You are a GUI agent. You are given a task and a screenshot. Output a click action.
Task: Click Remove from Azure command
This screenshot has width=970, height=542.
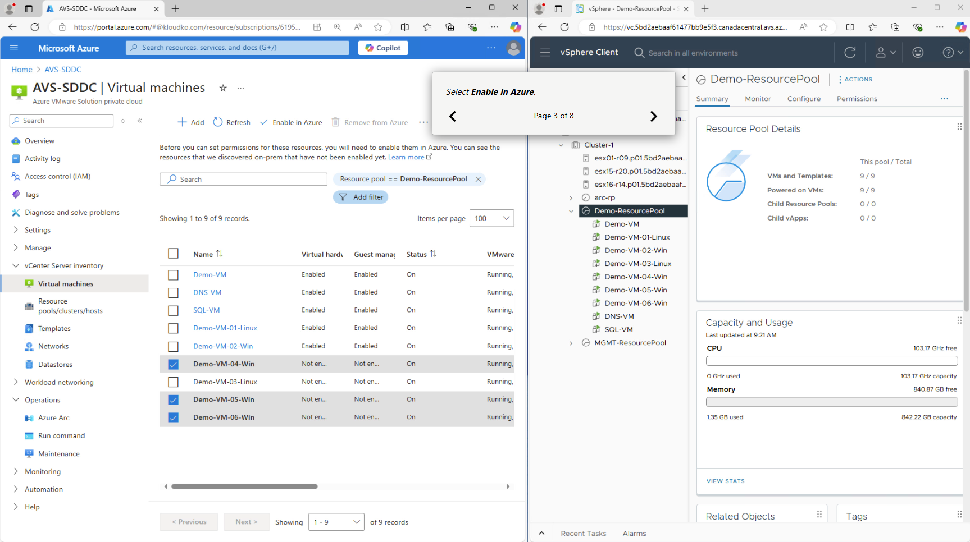click(x=370, y=122)
